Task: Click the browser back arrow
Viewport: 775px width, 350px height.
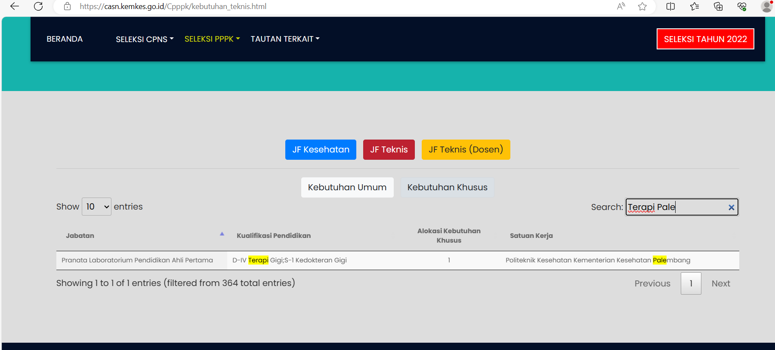Action: coord(15,6)
